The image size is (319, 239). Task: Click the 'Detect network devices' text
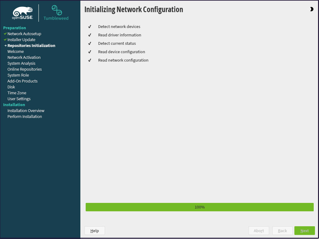119,27
